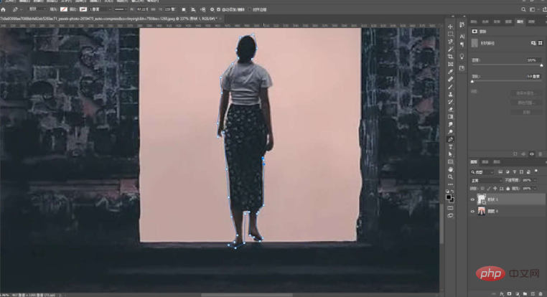Image resolution: width=547 pixels, height=297 pixels.
Task: Switch to the Properties tab
Action: coord(520,22)
